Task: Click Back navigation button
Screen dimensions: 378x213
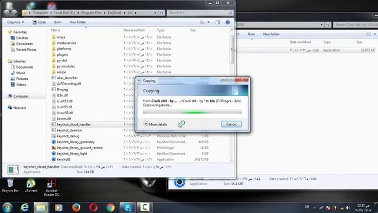Action: coord(6,12)
